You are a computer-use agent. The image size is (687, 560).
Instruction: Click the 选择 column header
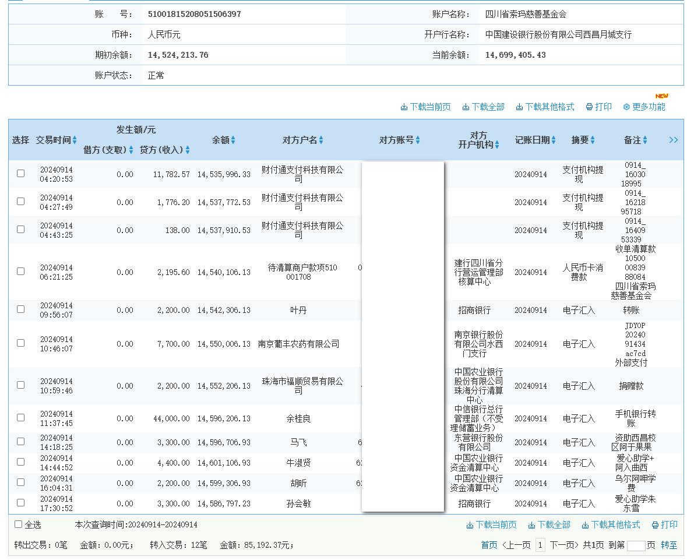coord(20,140)
